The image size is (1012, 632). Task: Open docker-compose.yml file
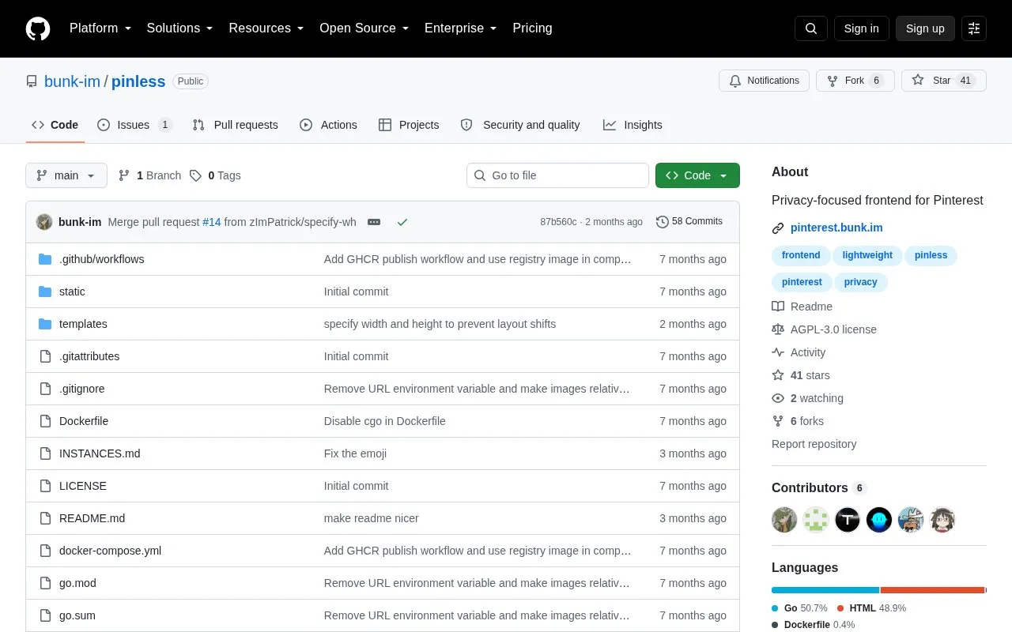(x=110, y=551)
